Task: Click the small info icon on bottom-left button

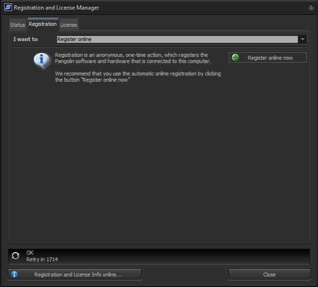Action: [14, 275]
